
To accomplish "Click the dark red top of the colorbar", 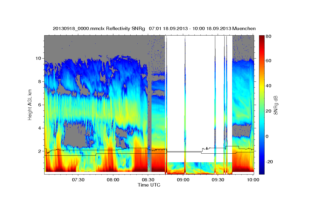I will coord(262,37).
